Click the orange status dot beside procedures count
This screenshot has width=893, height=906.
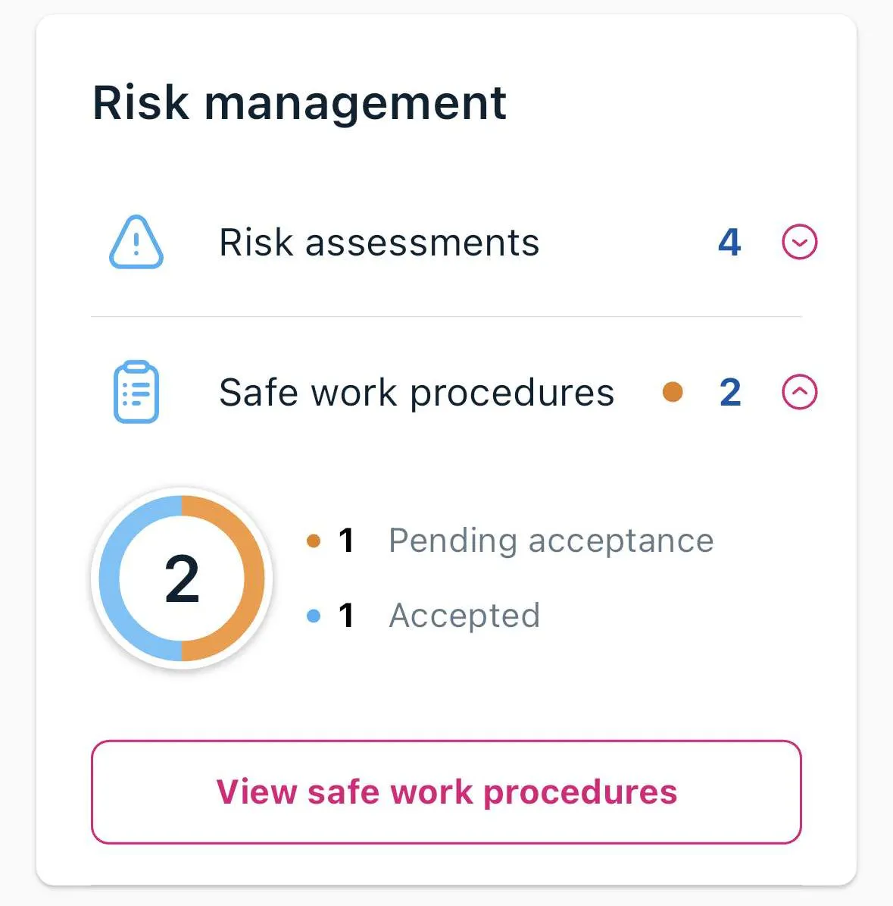click(x=673, y=392)
